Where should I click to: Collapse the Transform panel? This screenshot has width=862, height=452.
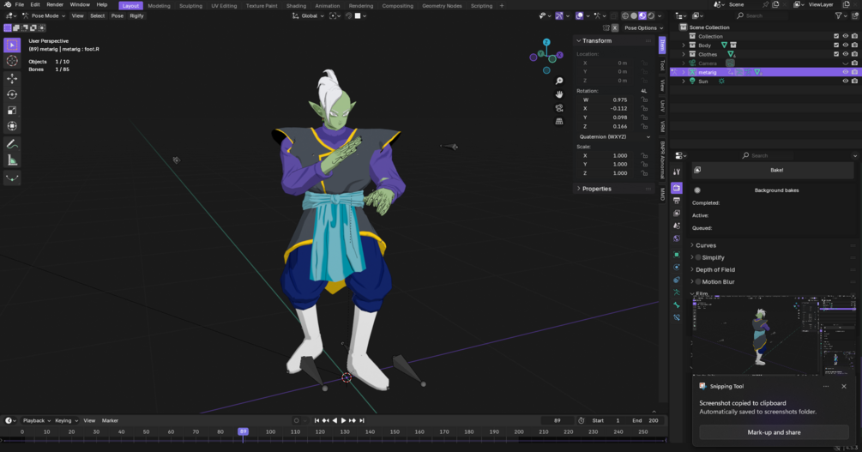596,40
